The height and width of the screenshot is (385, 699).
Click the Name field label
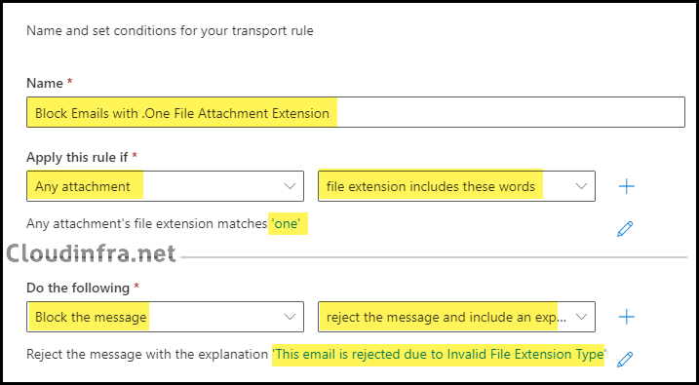pos(45,83)
